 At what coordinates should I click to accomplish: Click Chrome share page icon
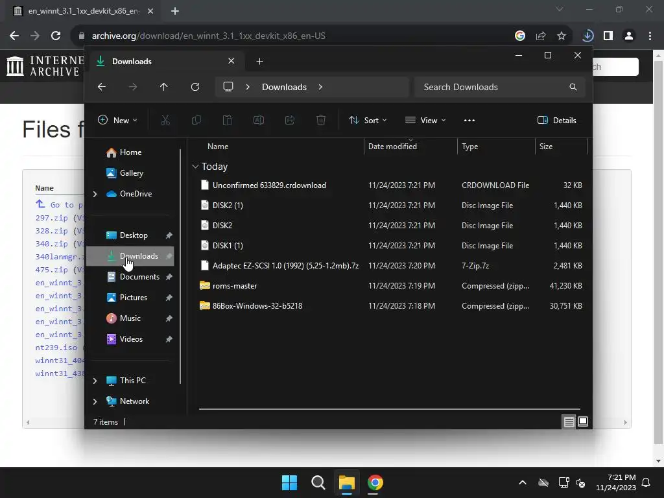541,36
